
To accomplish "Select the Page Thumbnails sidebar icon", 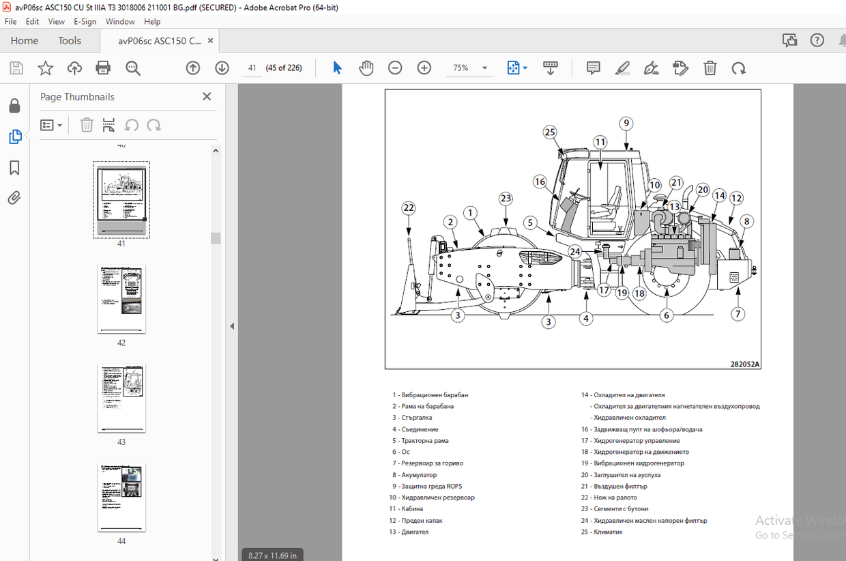I will coord(15,136).
